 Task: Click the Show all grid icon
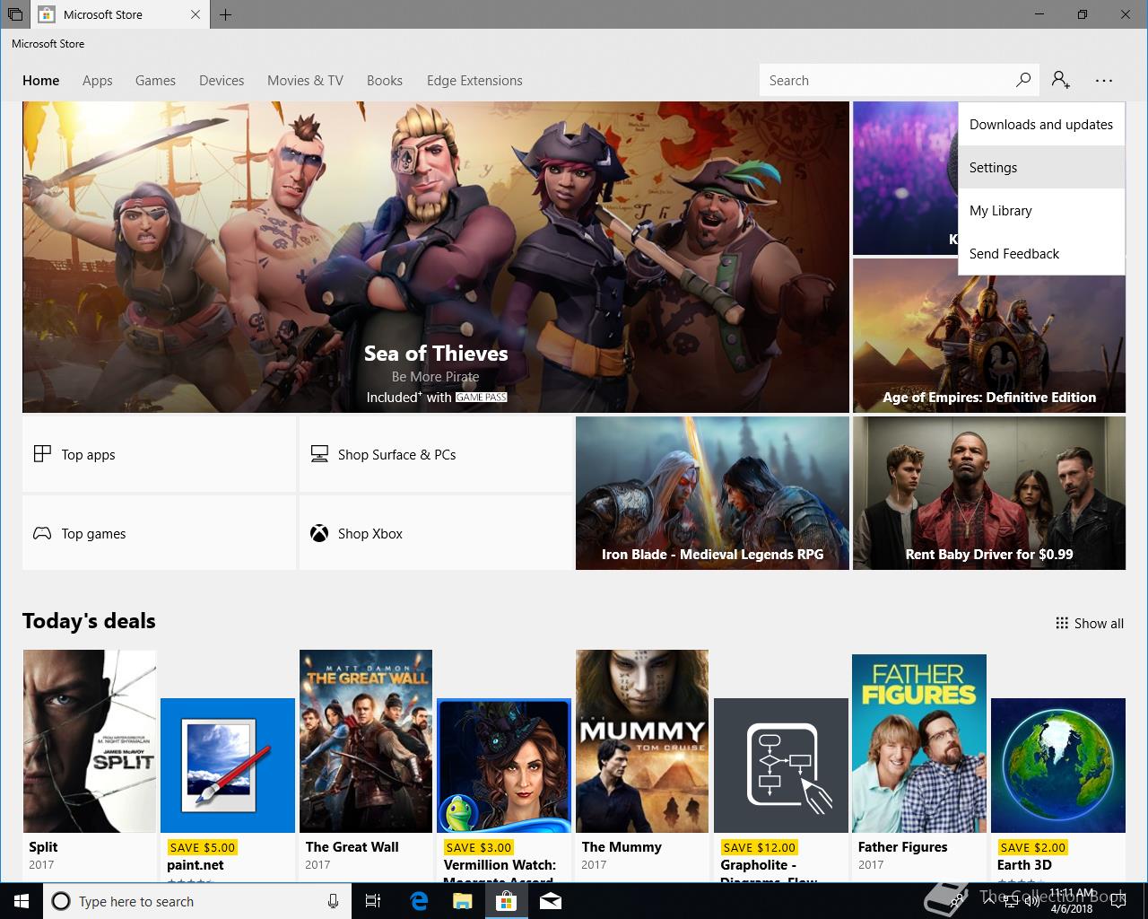1062,623
